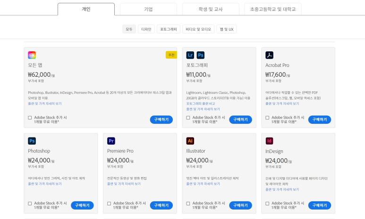Viewport: 365px width, 219px height.
Task: Enable Adobe Stock add-on for InDesign
Action: (267, 203)
